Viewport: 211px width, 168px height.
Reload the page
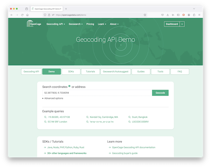(x=22, y=15)
